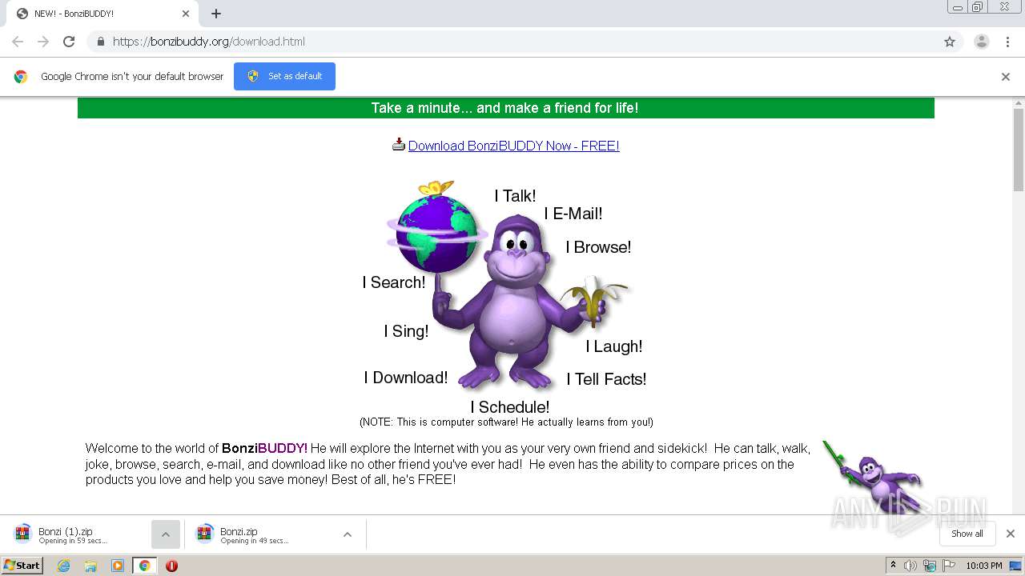Click the address bar URL

tap(209, 42)
